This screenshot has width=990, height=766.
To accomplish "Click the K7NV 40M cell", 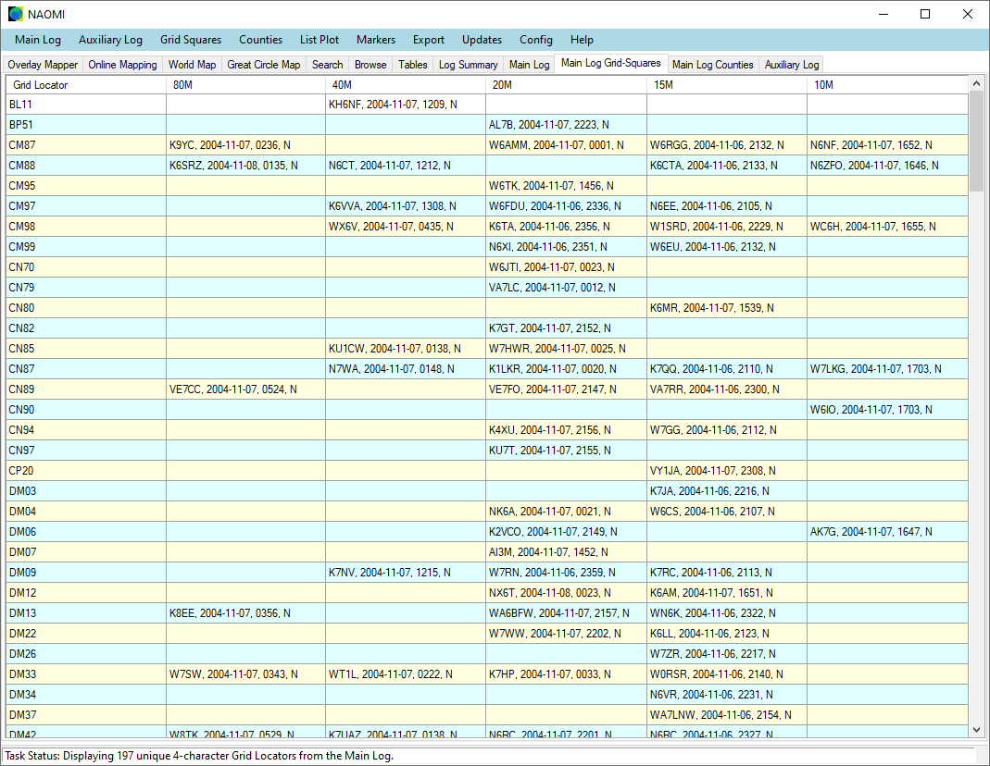I will click(x=406, y=573).
